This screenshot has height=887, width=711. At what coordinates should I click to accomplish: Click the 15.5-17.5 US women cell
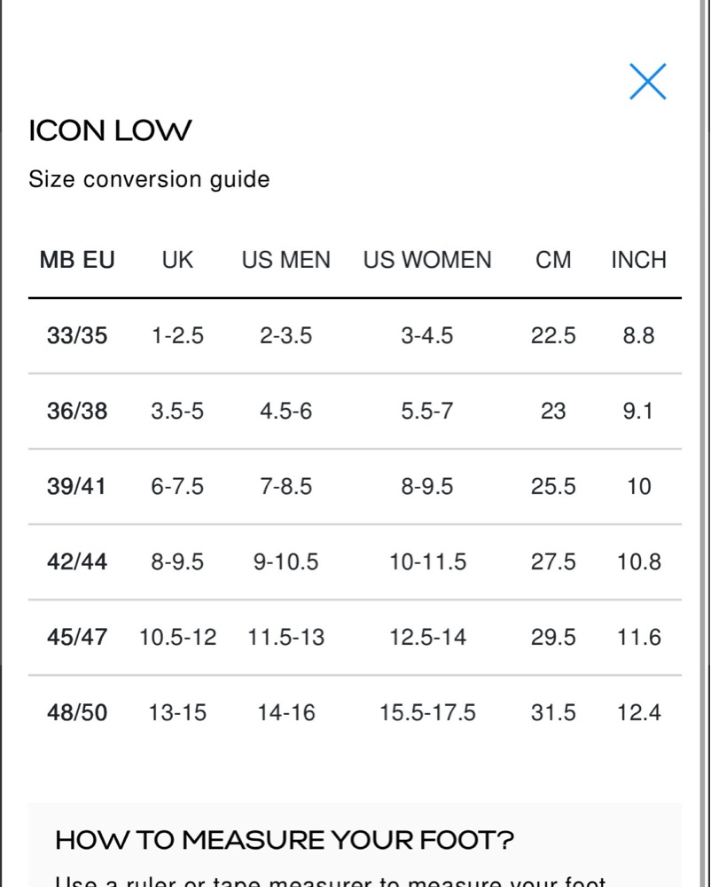[x=427, y=713]
